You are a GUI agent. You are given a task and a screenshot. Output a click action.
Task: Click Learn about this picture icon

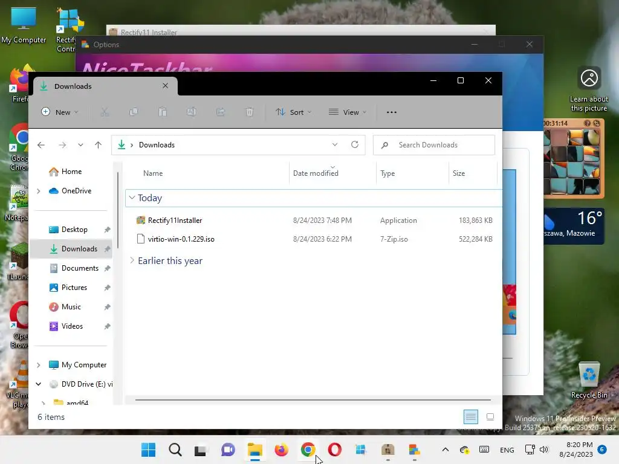pos(589,89)
